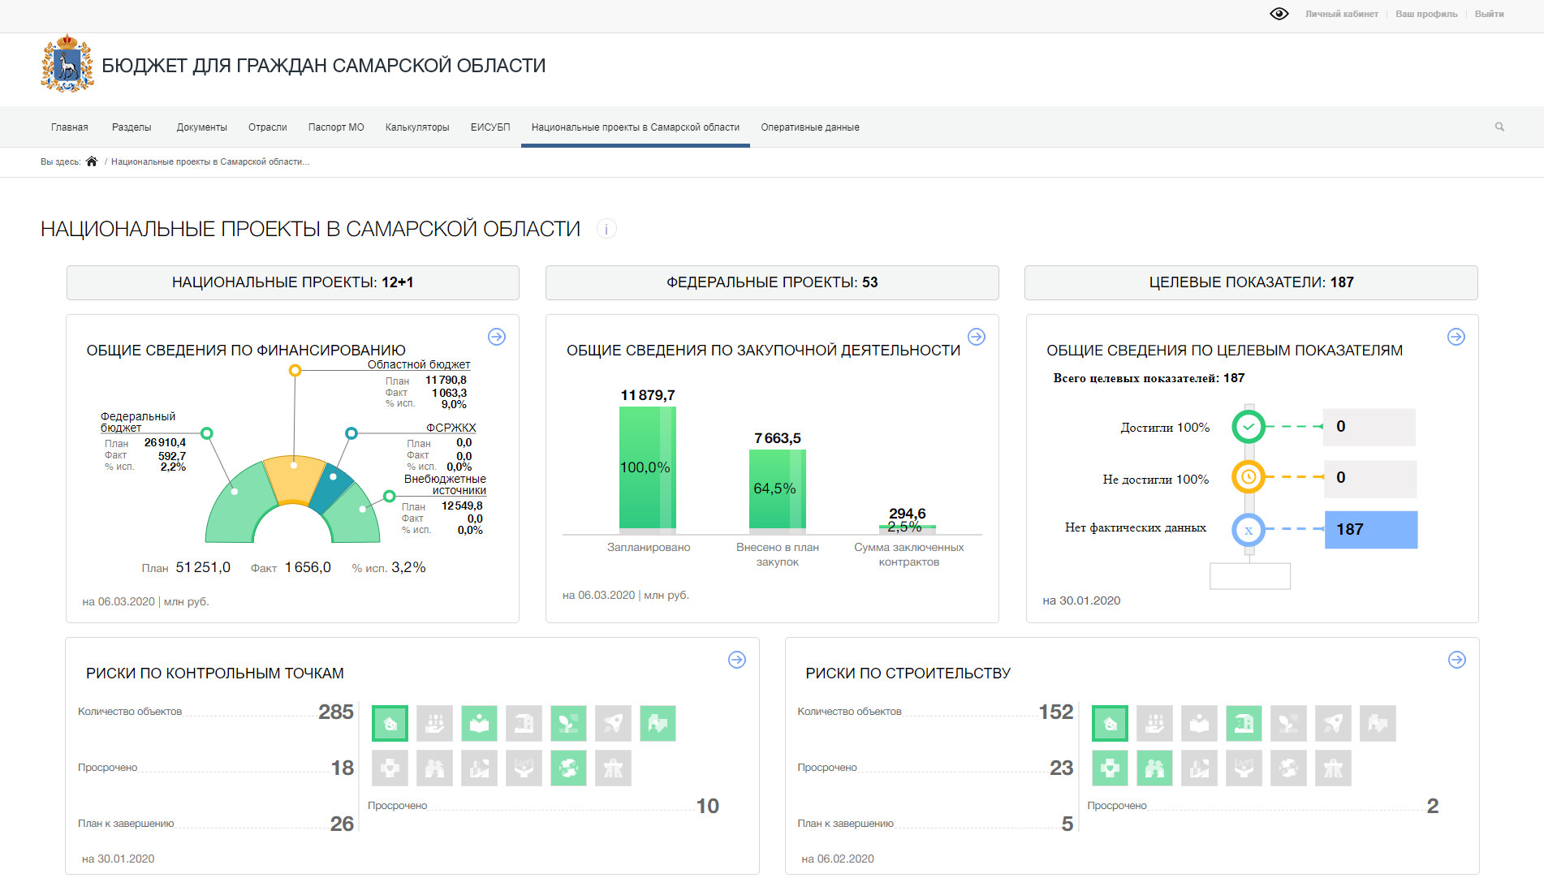The width and height of the screenshot is (1544, 878).
Task: Select family icon in construction risks panel
Action: pos(1154,768)
